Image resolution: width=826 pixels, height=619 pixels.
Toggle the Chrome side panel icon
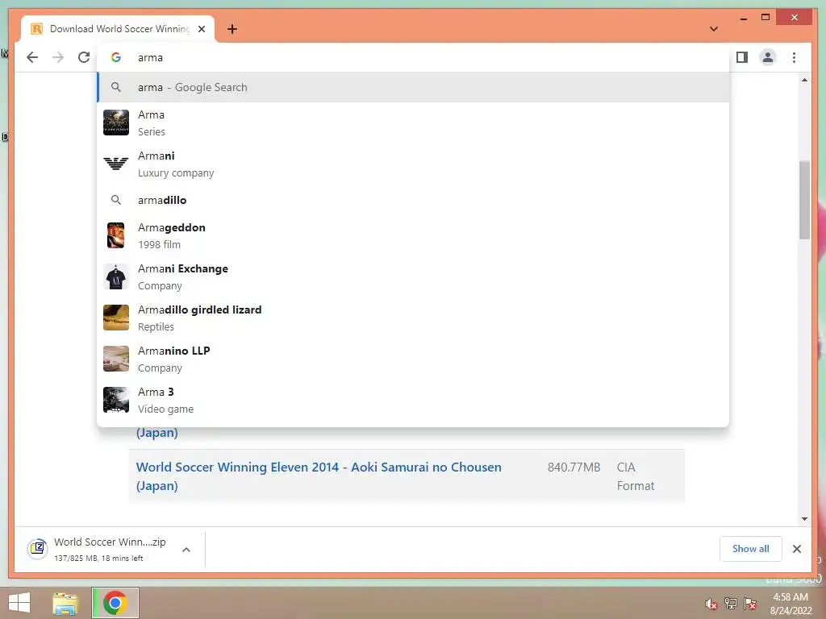tap(742, 57)
